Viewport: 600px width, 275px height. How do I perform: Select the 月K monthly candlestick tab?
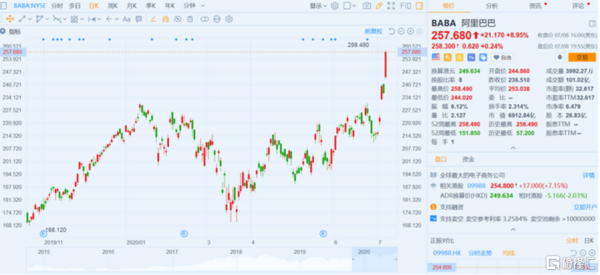pos(132,6)
